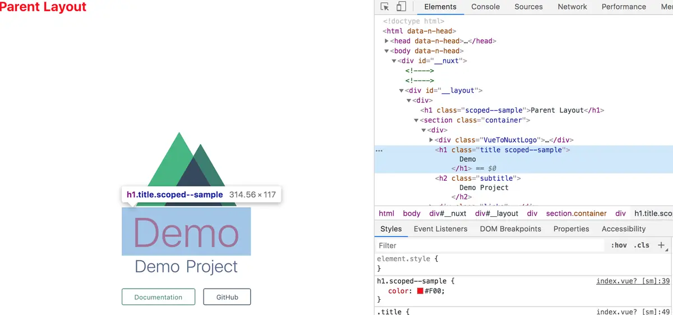The image size is (673, 315).
Task: Focus the styles Filter field
Action: (x=491, y=245)
